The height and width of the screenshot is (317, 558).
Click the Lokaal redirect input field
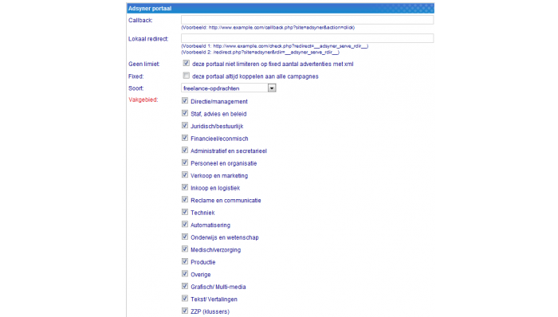[307, 38]
